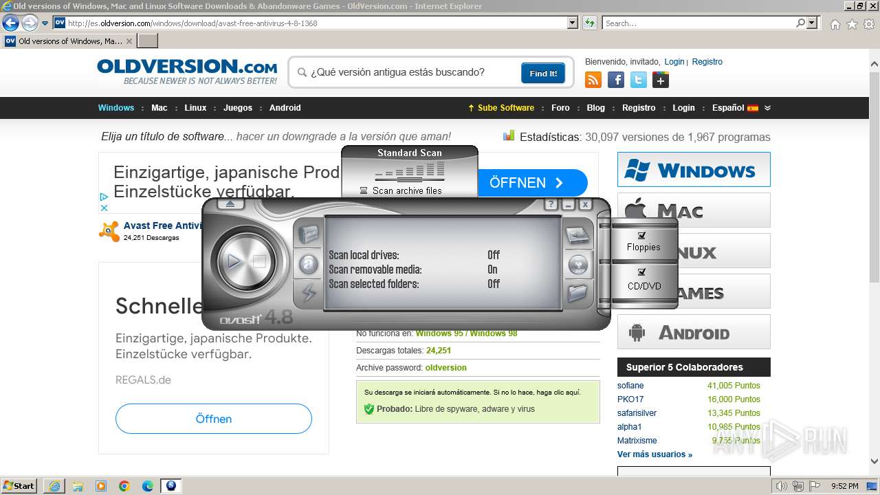
Task: Stop the avast scan with stop button
Action: (259, 261)
